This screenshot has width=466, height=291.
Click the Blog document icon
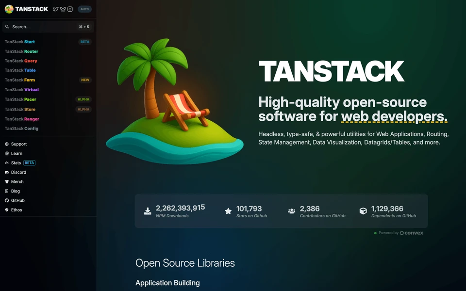tap(7, 191)
